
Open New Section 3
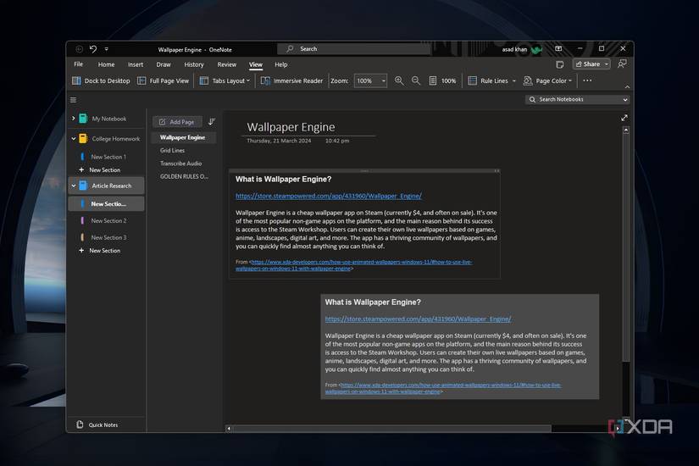pyautogui.click(x=108, y=238)
